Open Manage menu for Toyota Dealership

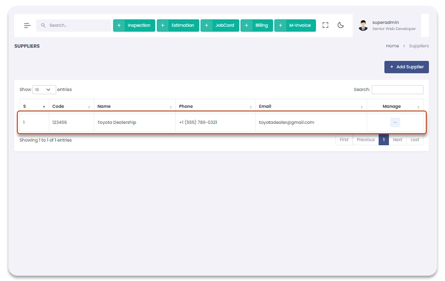[395, 123]
